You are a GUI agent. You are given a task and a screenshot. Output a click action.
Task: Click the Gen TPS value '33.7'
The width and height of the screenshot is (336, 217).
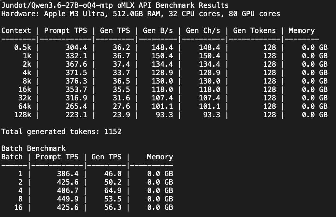point(121,73)
